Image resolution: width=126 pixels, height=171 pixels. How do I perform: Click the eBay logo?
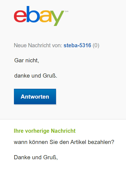pos(41,16)
